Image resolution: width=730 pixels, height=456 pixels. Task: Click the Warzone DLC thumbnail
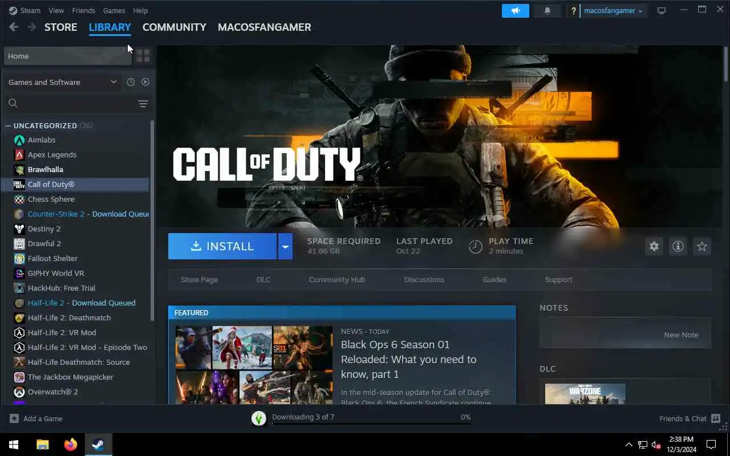(585, 394)
